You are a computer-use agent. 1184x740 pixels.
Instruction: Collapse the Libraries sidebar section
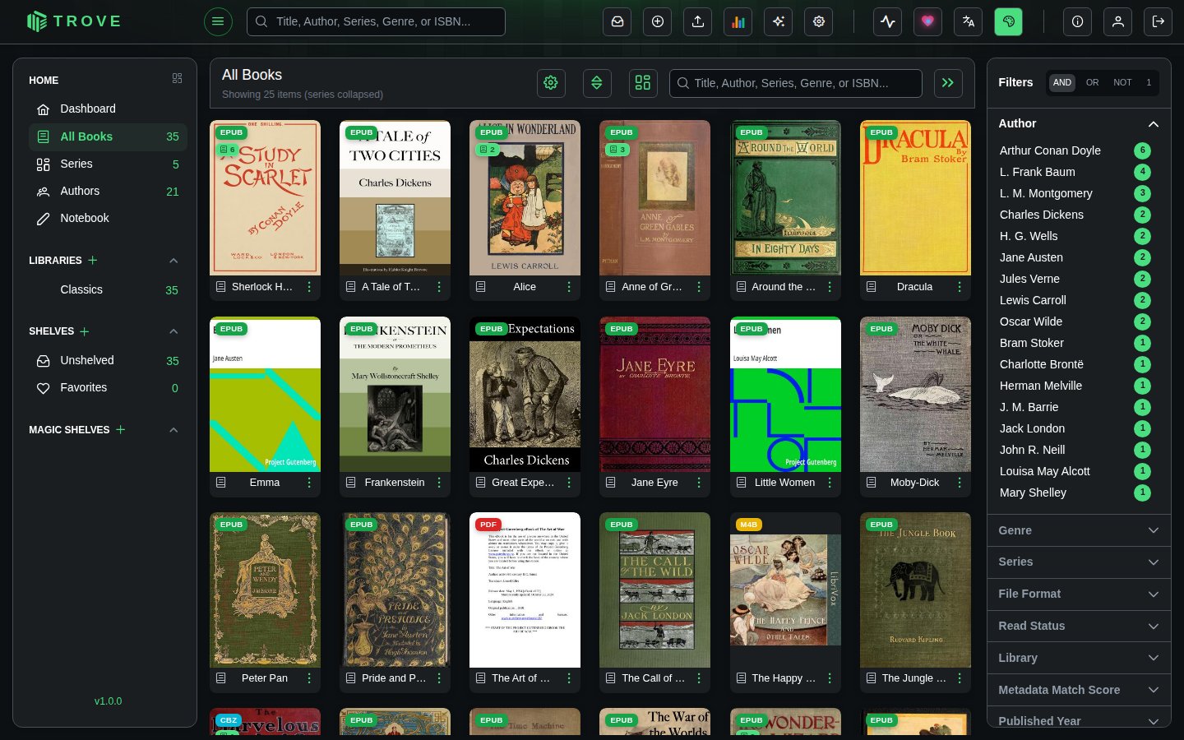173,261
